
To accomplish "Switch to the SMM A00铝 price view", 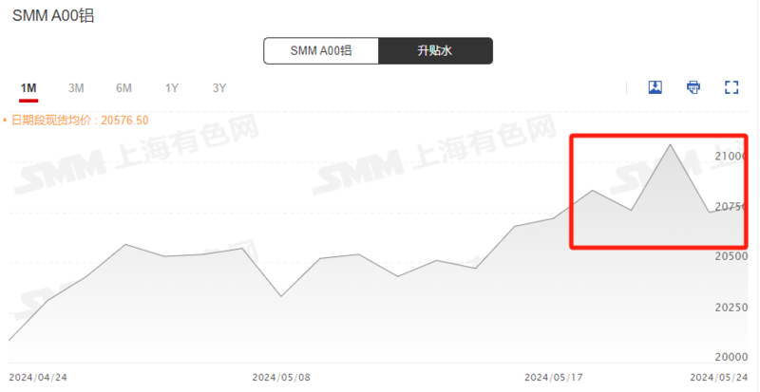I will point(321,51).
